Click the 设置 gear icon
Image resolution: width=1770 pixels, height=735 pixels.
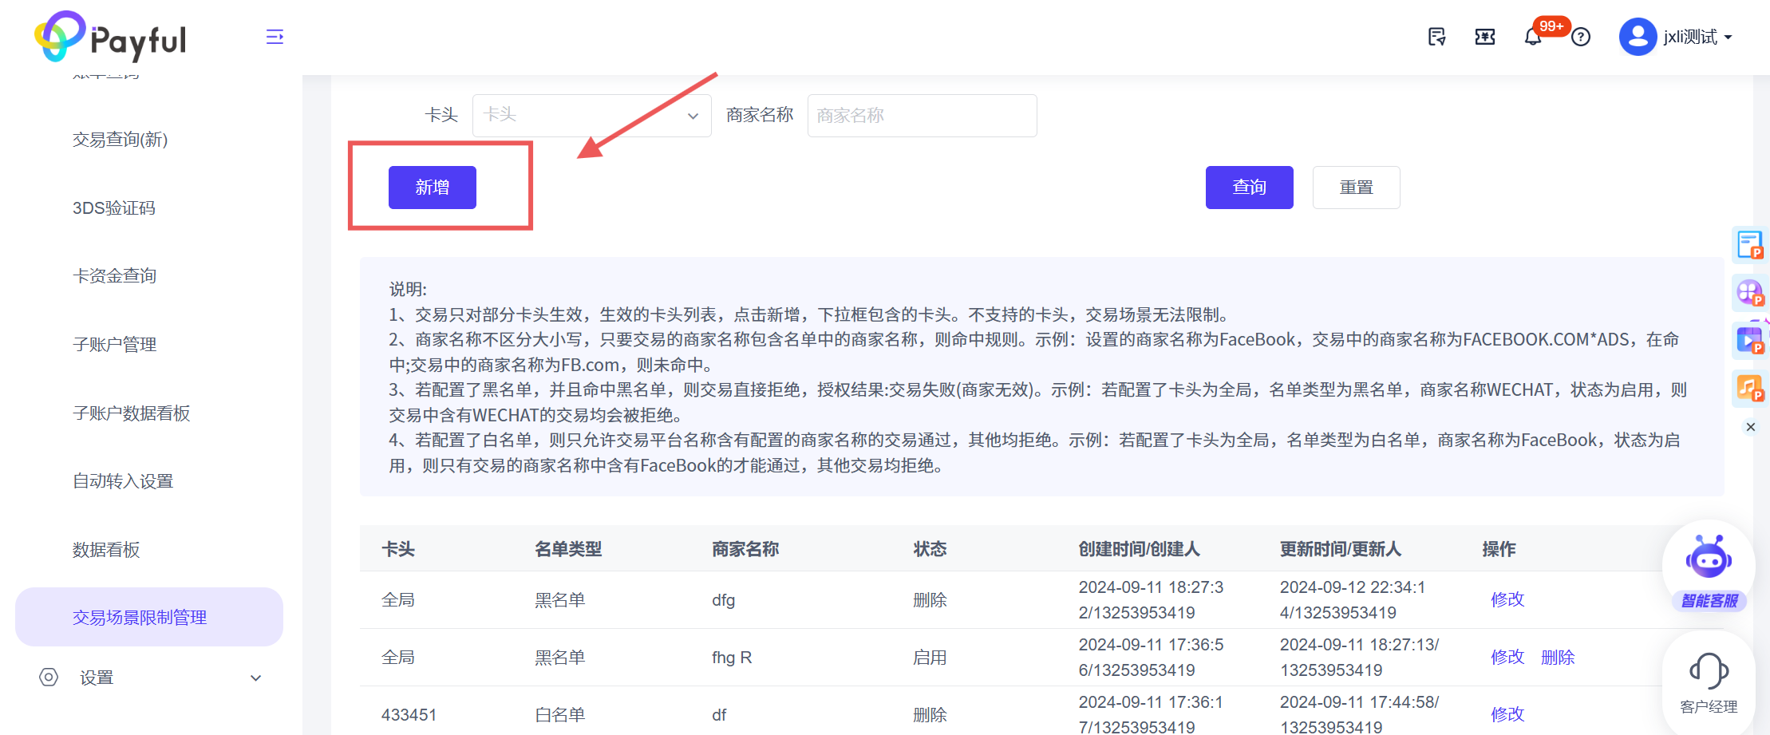(49, 678)
